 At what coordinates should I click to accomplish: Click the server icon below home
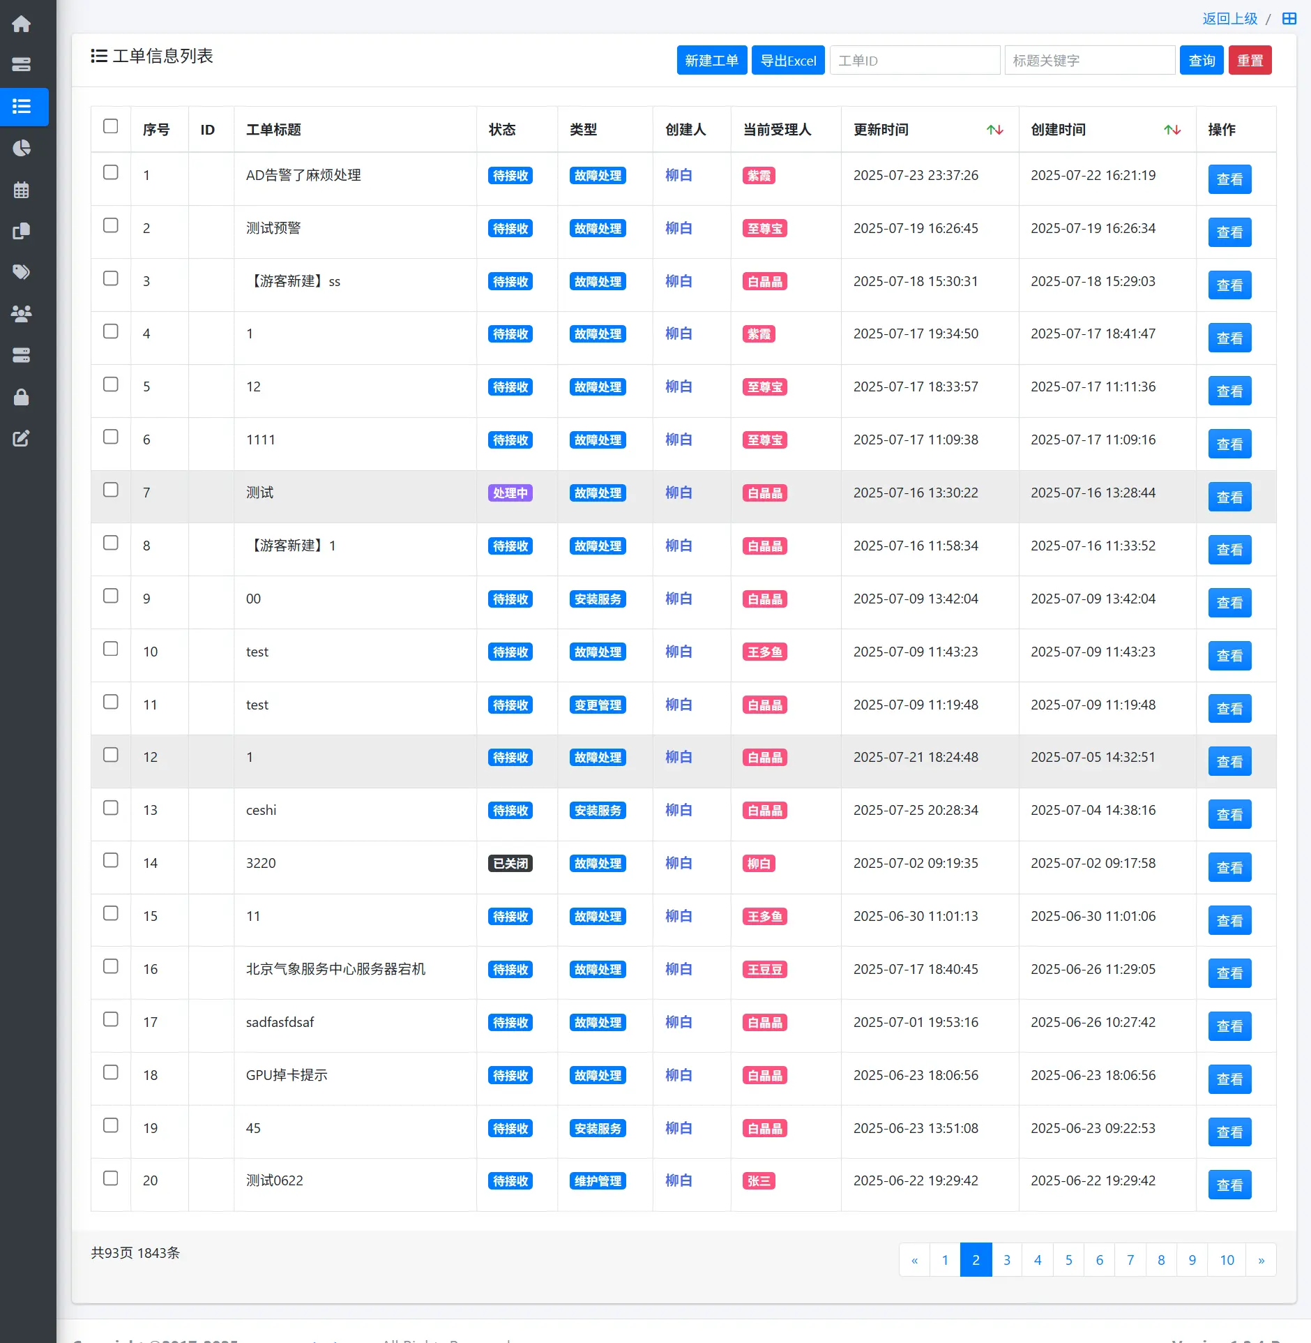pyautogui.click(x=22, y=65)
